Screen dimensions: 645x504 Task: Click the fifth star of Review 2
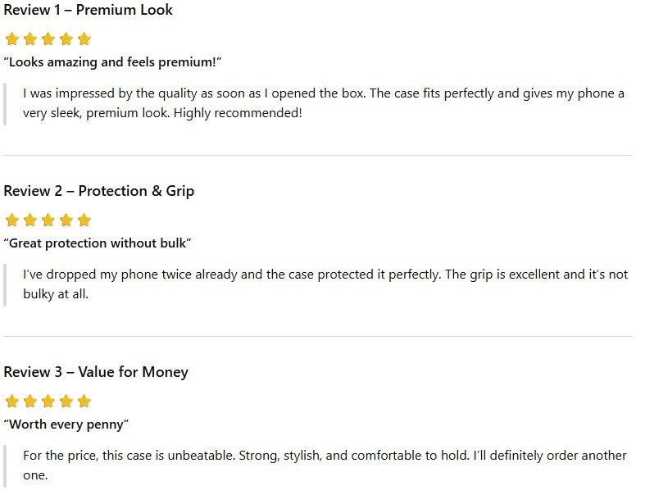tap(84, 220)
